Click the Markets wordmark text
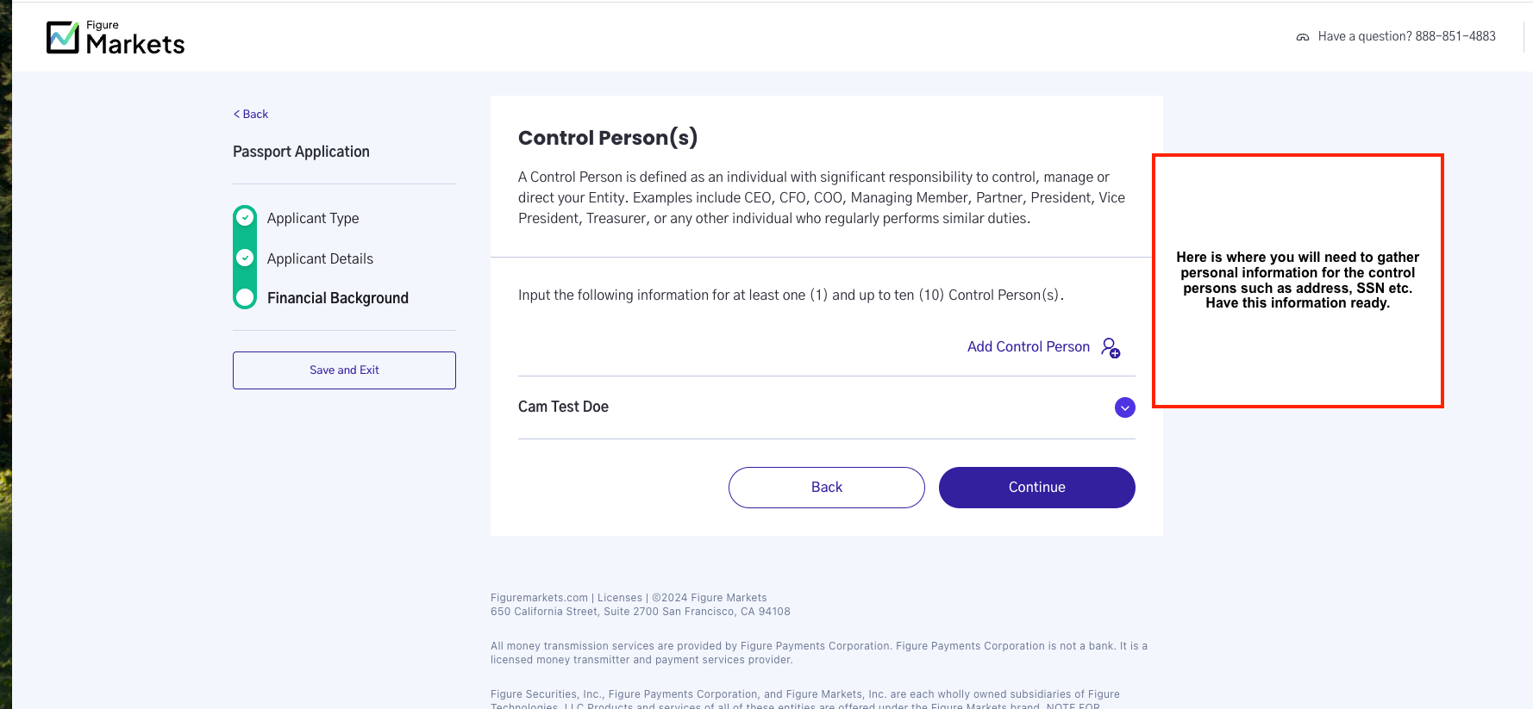This screenshot has width=1533, height=709. (135, 44)
